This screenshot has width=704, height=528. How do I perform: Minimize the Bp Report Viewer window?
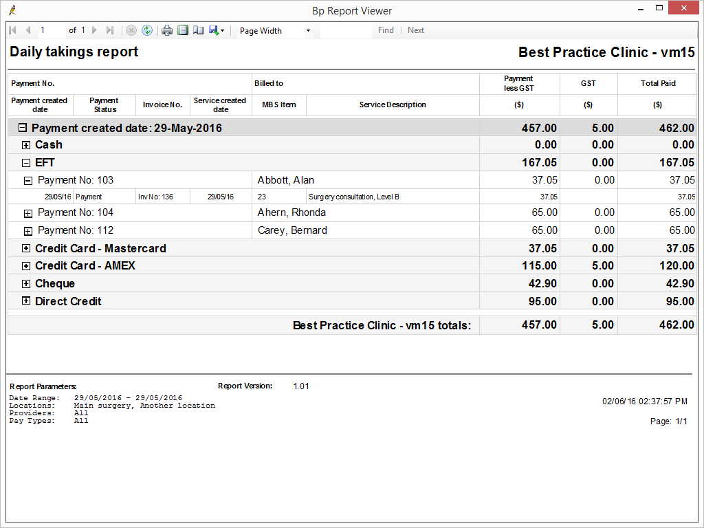coord(641,8)
